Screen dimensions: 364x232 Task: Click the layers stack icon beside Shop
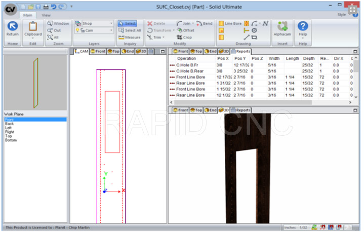[x=78, y=23]
